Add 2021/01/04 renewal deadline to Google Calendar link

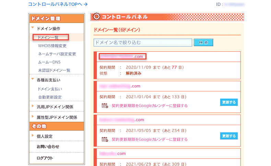(x=150, y=106)
